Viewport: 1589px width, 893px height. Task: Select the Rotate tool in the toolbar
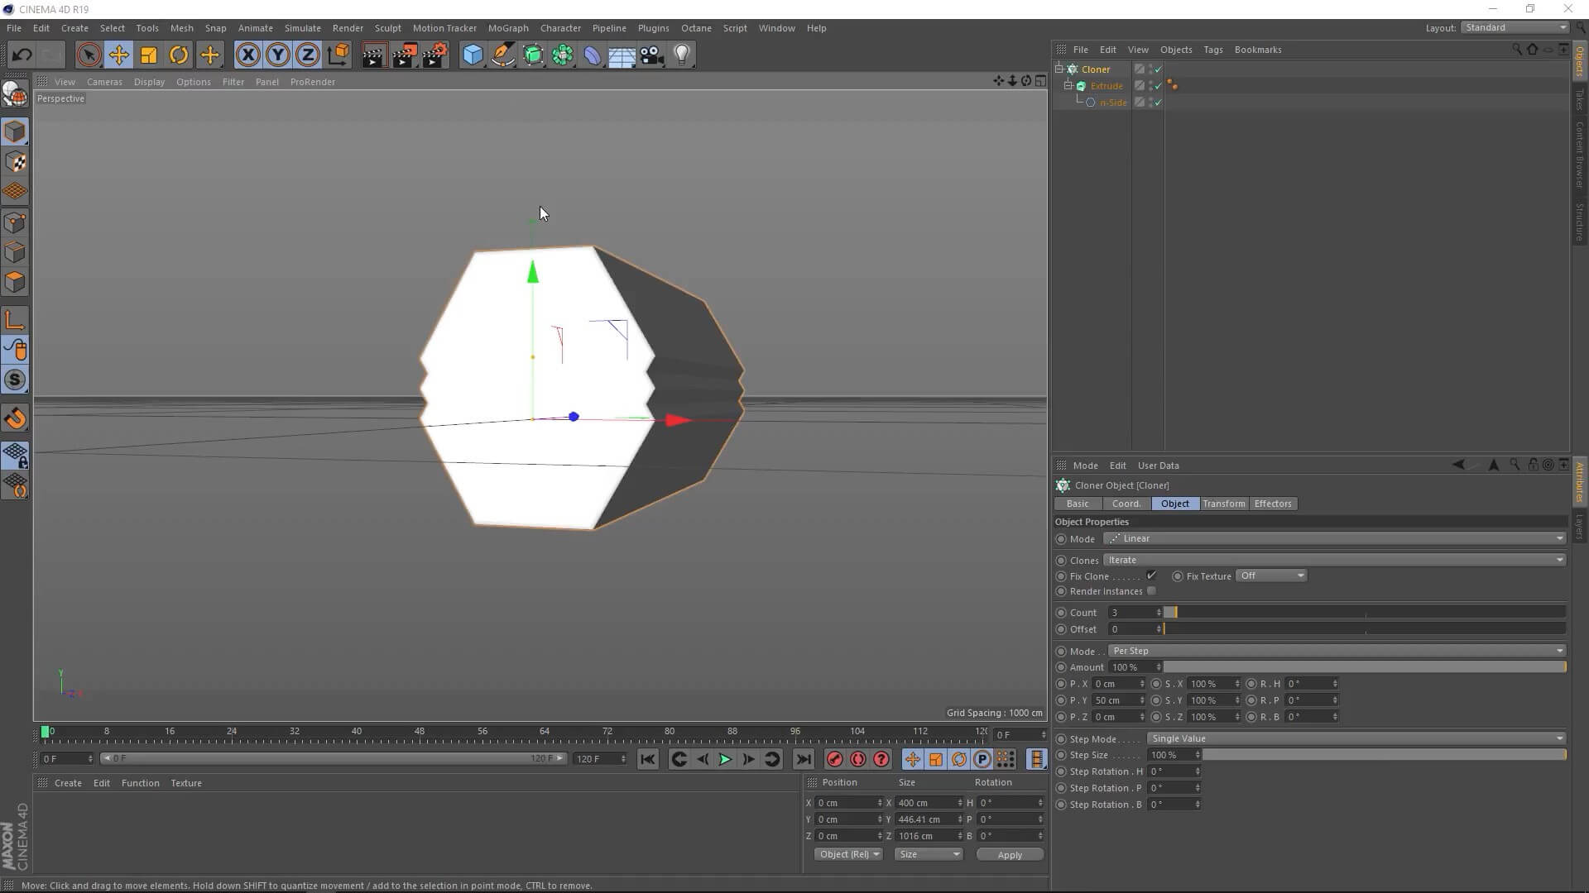pos(179,55)
